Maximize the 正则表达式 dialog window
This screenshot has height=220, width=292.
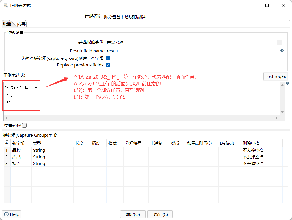coord(267,5)
